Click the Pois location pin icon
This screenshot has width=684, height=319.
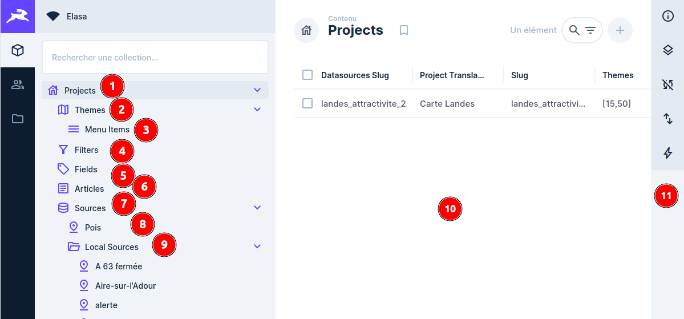pyautogui.click(x=73, y=227)
